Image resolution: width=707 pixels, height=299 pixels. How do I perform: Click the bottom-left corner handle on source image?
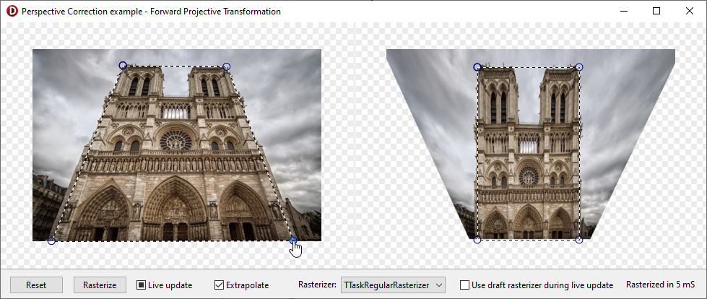51,241
